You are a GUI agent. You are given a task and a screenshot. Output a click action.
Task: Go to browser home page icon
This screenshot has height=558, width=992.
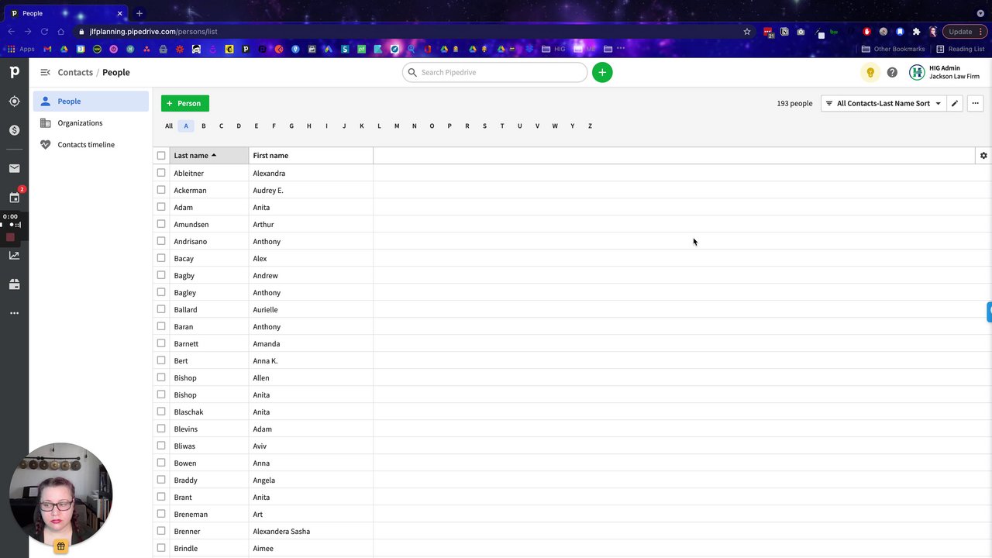click(x=61, y=32)
